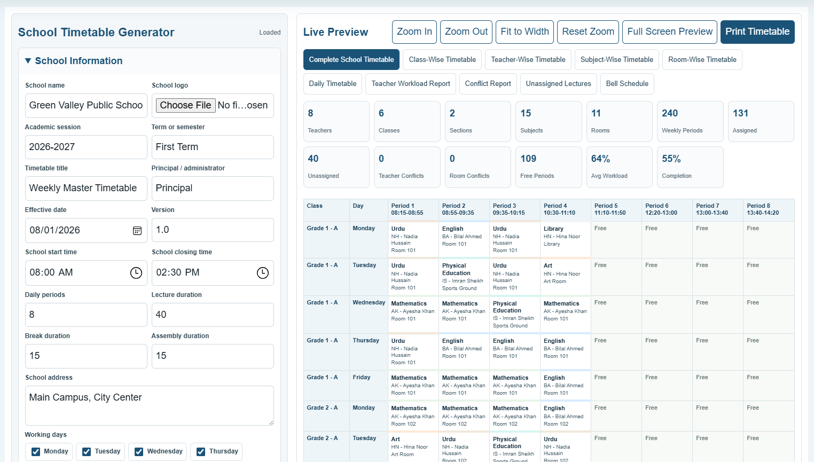Open Full Screen Preview
This screenshot has width=814, height=462.
click(x=670, y=32)
